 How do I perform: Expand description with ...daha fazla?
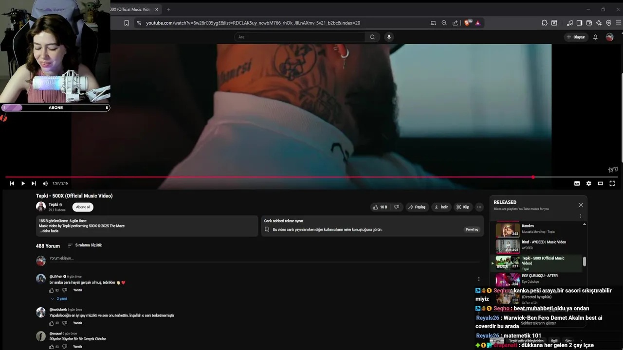coord(49,231)
